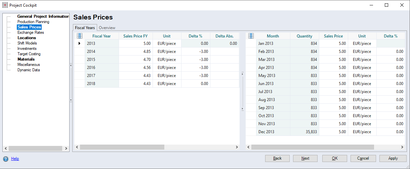Screen dimensions: 410x169
Task: Click the Project Cockpit app icon in title bar
Action: point(5,5)
